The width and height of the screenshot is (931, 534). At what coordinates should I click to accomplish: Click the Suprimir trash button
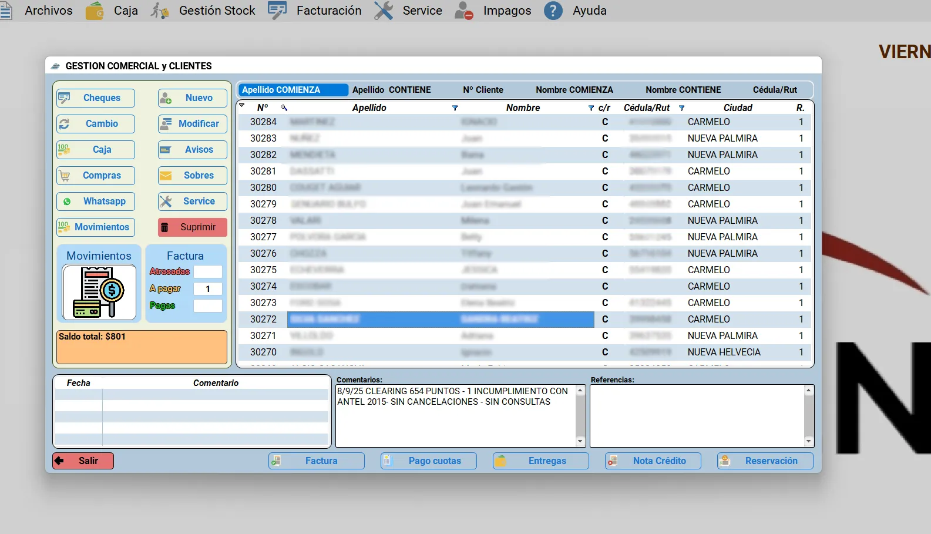point(192,227)
